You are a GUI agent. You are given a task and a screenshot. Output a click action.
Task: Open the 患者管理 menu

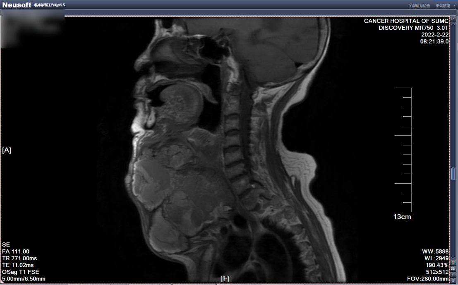(x=442, y=6)
